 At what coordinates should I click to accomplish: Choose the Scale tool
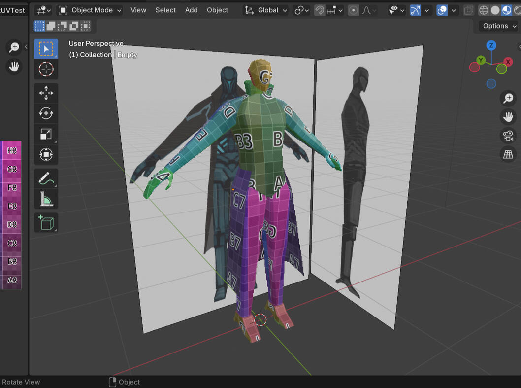[46, 134]
